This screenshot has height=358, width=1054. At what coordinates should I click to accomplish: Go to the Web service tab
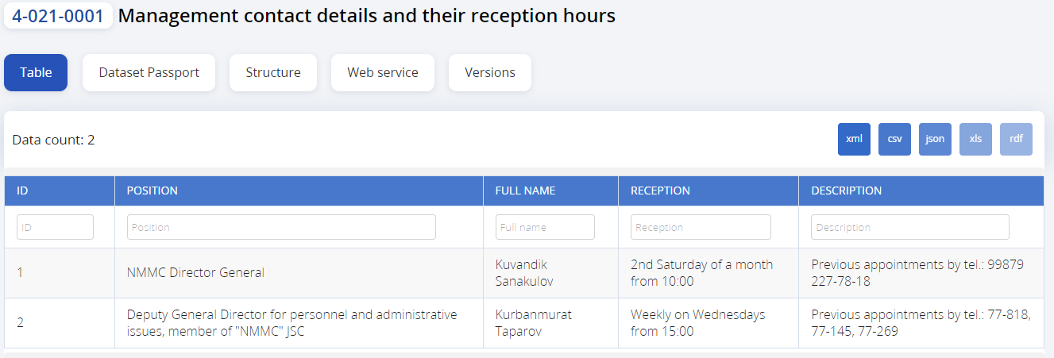point(382,72)
